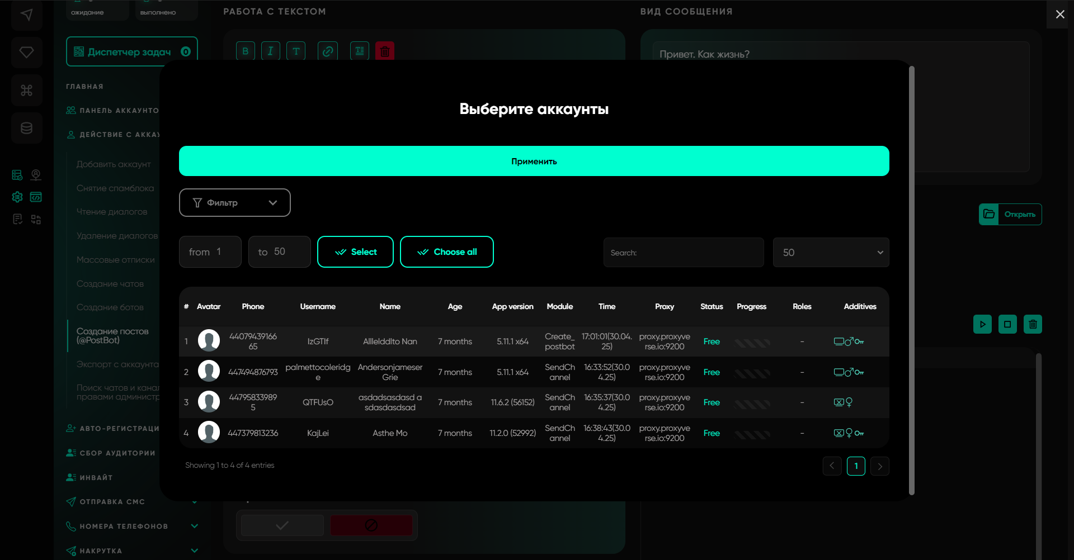The image size is (1074, 560).
Task: Click the insert link icon
Action: tap(328, 51)
